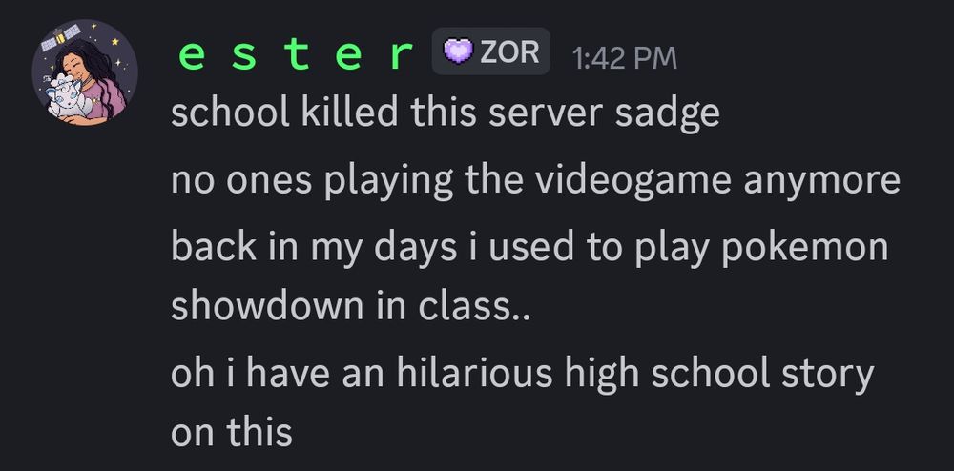954x471 pixels.
Task: Open ester's profile avatar picture
Action: [85, 72]
